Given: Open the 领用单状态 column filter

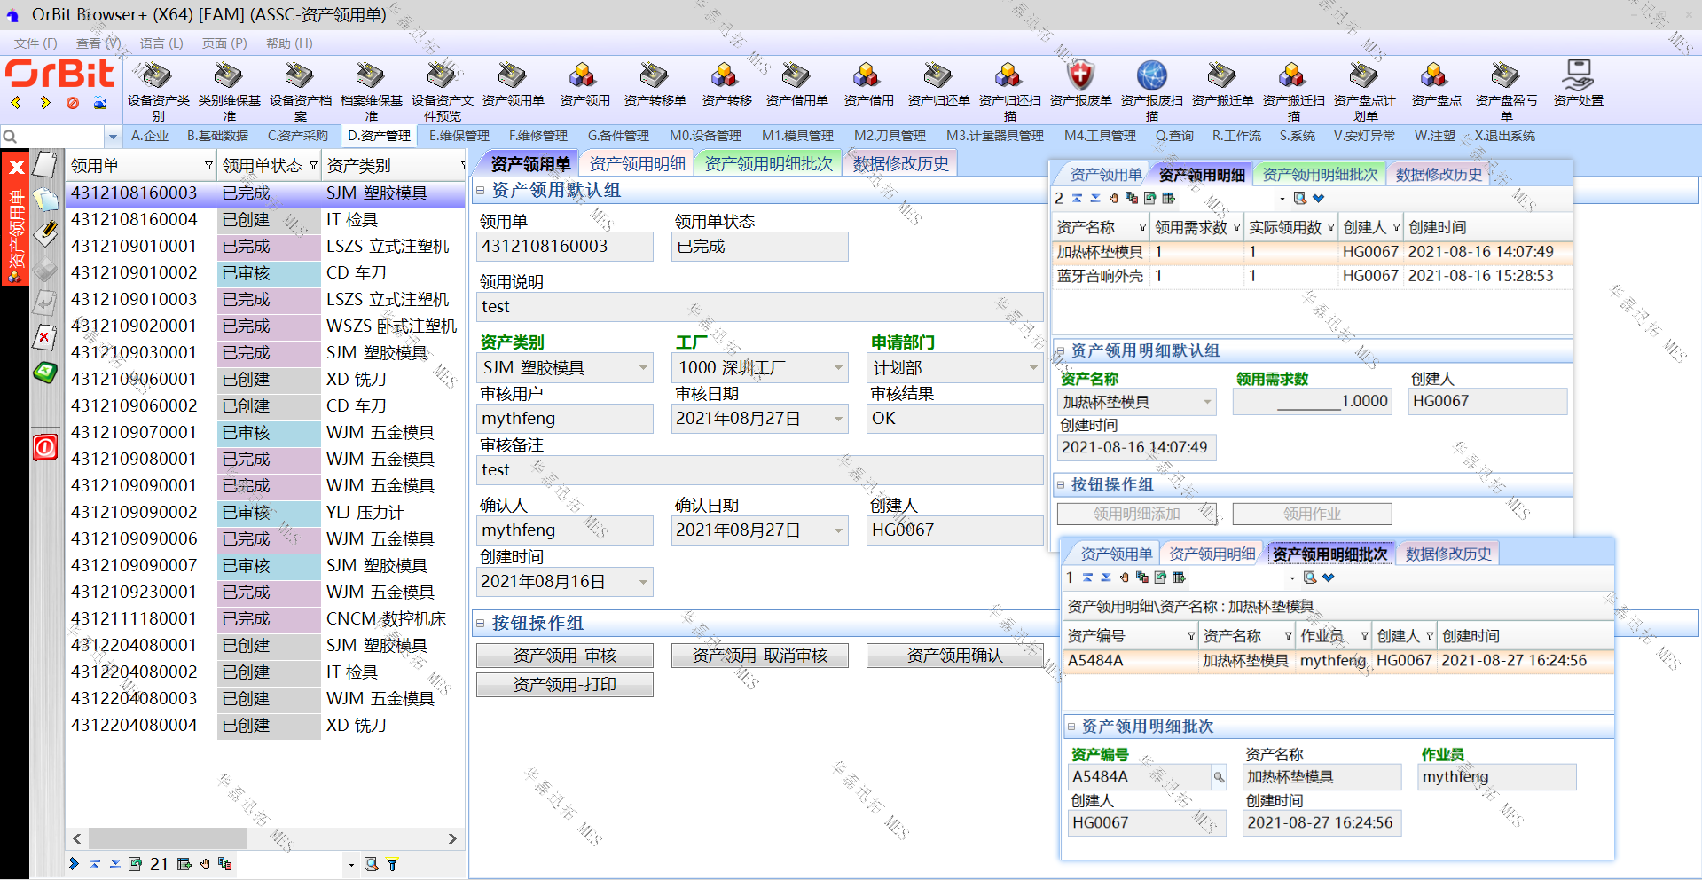Looking at the screenshot, I should [x=313, y=166].
